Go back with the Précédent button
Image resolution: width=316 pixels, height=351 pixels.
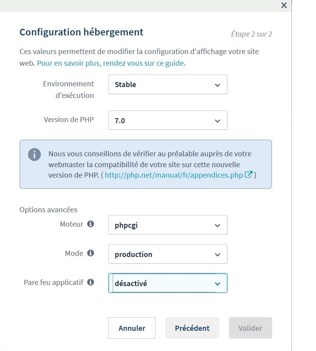pos(192,328)
